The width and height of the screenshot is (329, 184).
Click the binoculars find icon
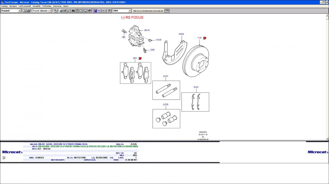click(73, 11)
